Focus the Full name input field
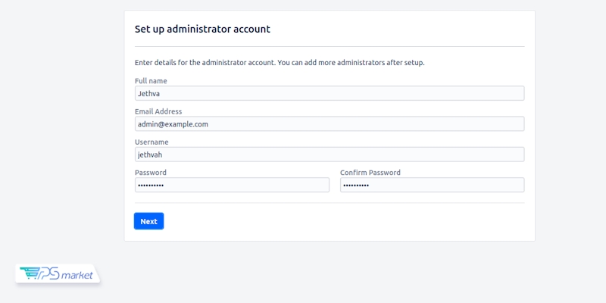 (329, 93)
